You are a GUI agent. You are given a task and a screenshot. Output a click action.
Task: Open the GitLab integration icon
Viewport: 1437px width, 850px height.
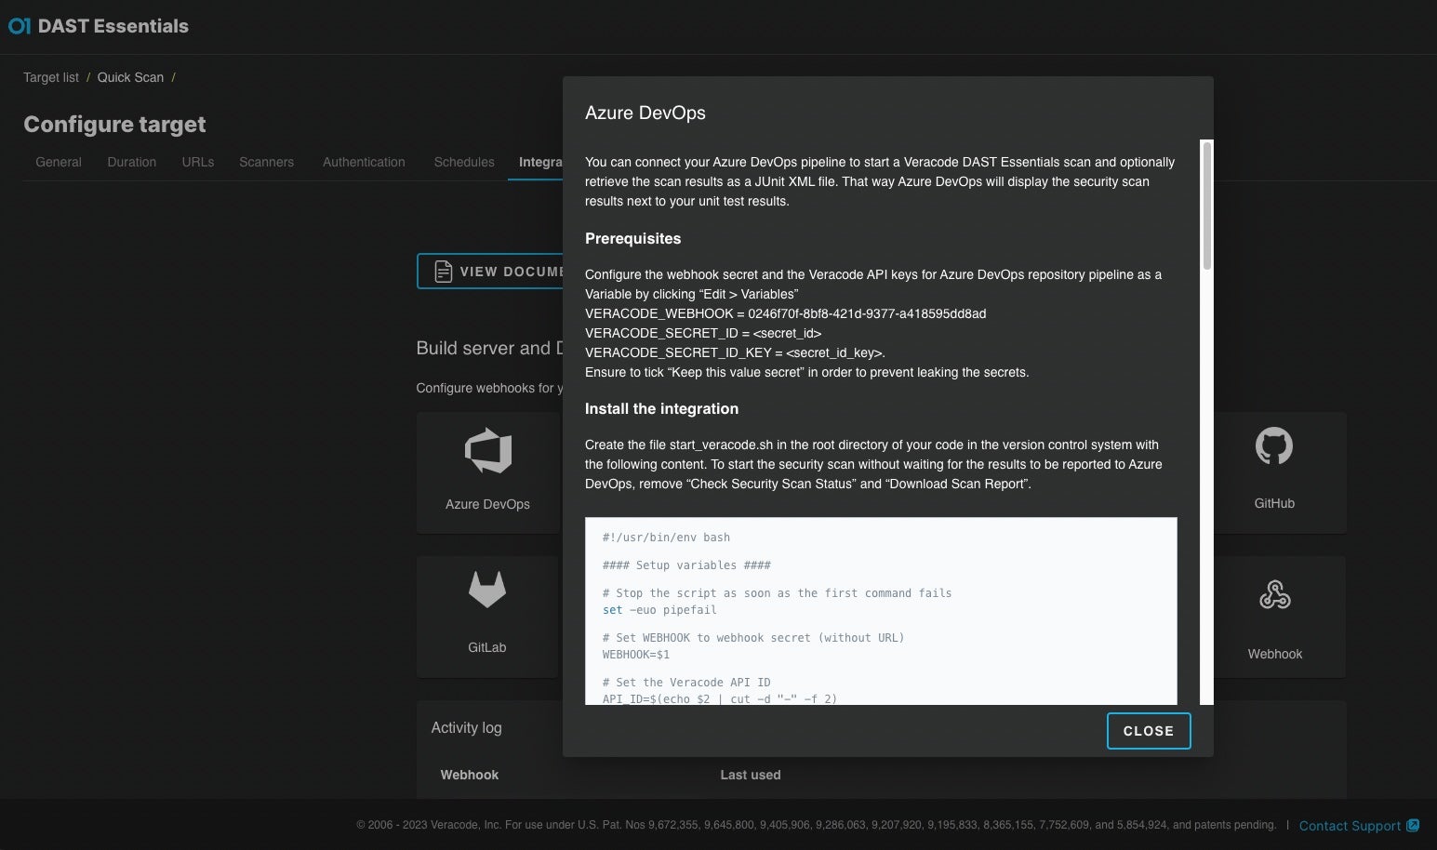click(487, 590)
